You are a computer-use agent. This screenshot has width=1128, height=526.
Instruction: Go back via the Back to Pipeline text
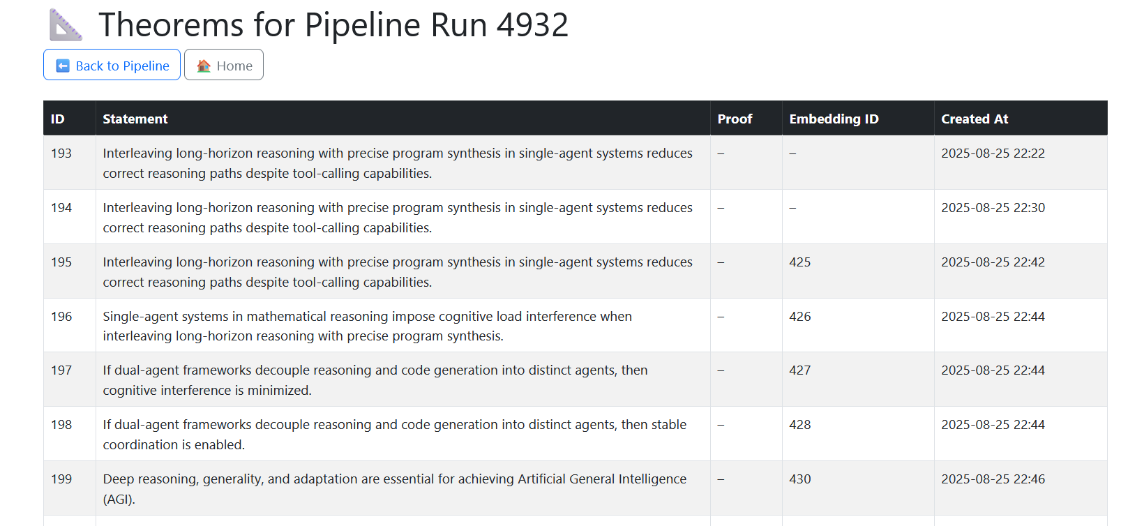point(122,66)
